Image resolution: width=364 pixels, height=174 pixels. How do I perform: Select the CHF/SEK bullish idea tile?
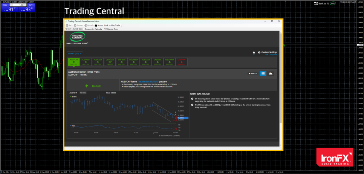pyautogui.click(x=122, y=62)
